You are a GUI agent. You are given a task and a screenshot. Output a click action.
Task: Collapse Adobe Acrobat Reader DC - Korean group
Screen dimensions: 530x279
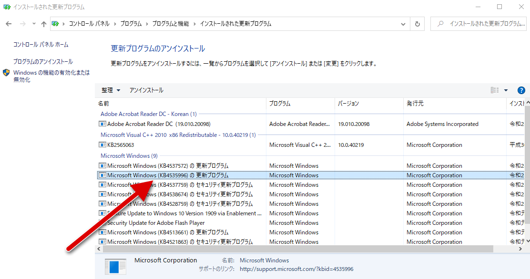pyautogui.click(x=148, y=114)
